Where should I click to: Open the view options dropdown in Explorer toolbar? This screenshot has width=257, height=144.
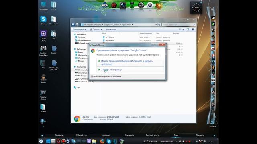pyautogui.click(x=183, y=29)
